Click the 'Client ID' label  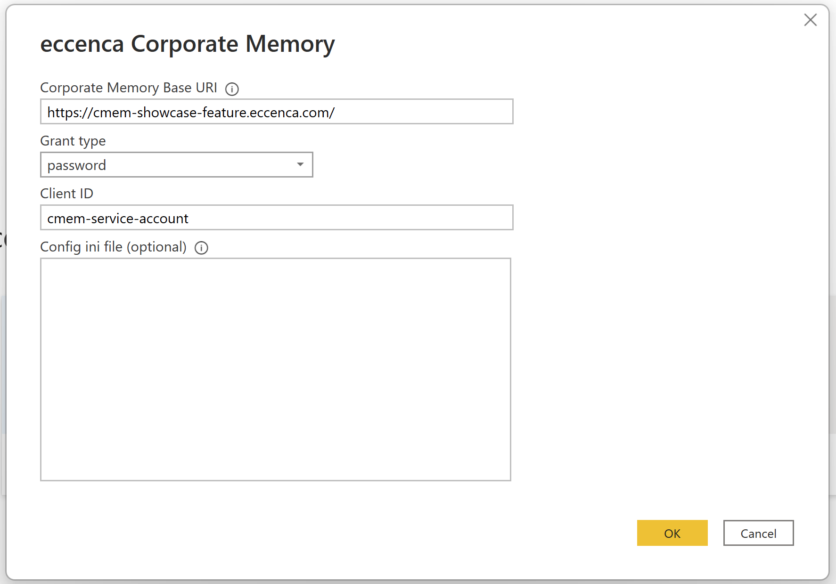point(66,194)
